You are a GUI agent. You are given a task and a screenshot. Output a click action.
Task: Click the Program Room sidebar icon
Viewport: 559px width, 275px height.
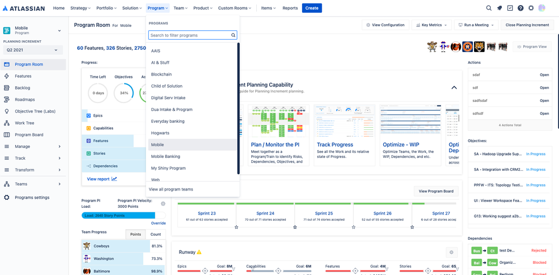point(6,64)
